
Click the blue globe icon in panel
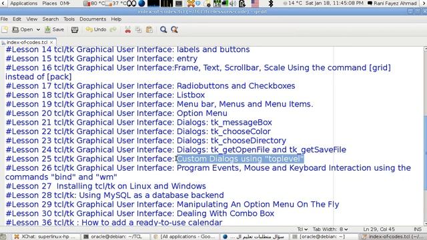(x=141, y=3)
